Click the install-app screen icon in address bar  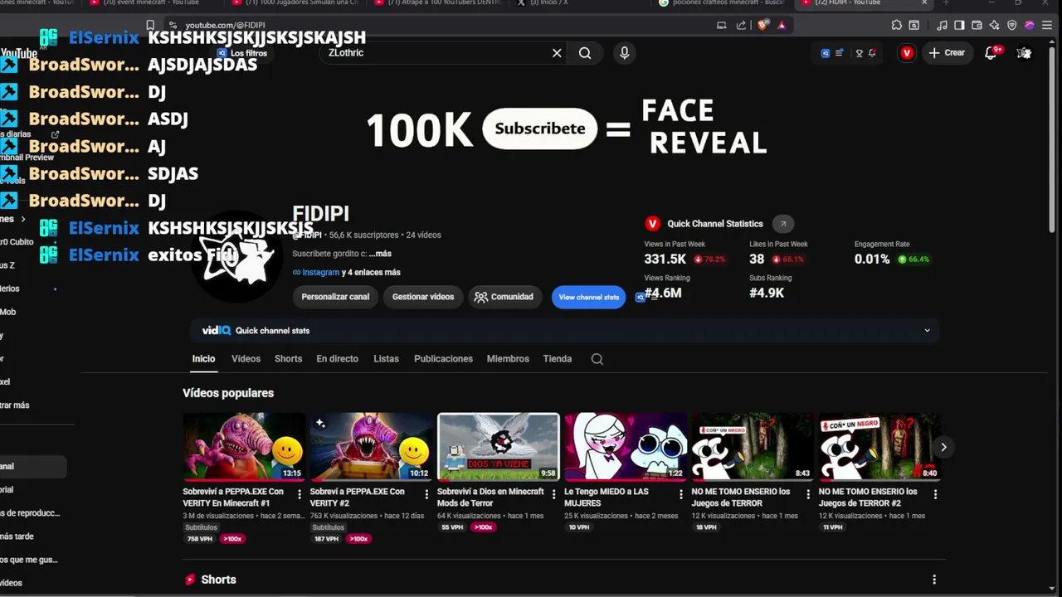tap(722, 25)
